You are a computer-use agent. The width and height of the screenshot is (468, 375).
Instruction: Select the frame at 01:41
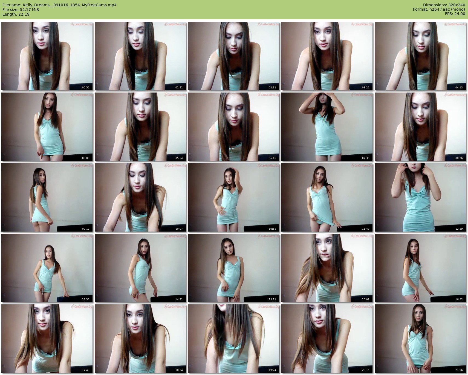[x=140, y=56]
